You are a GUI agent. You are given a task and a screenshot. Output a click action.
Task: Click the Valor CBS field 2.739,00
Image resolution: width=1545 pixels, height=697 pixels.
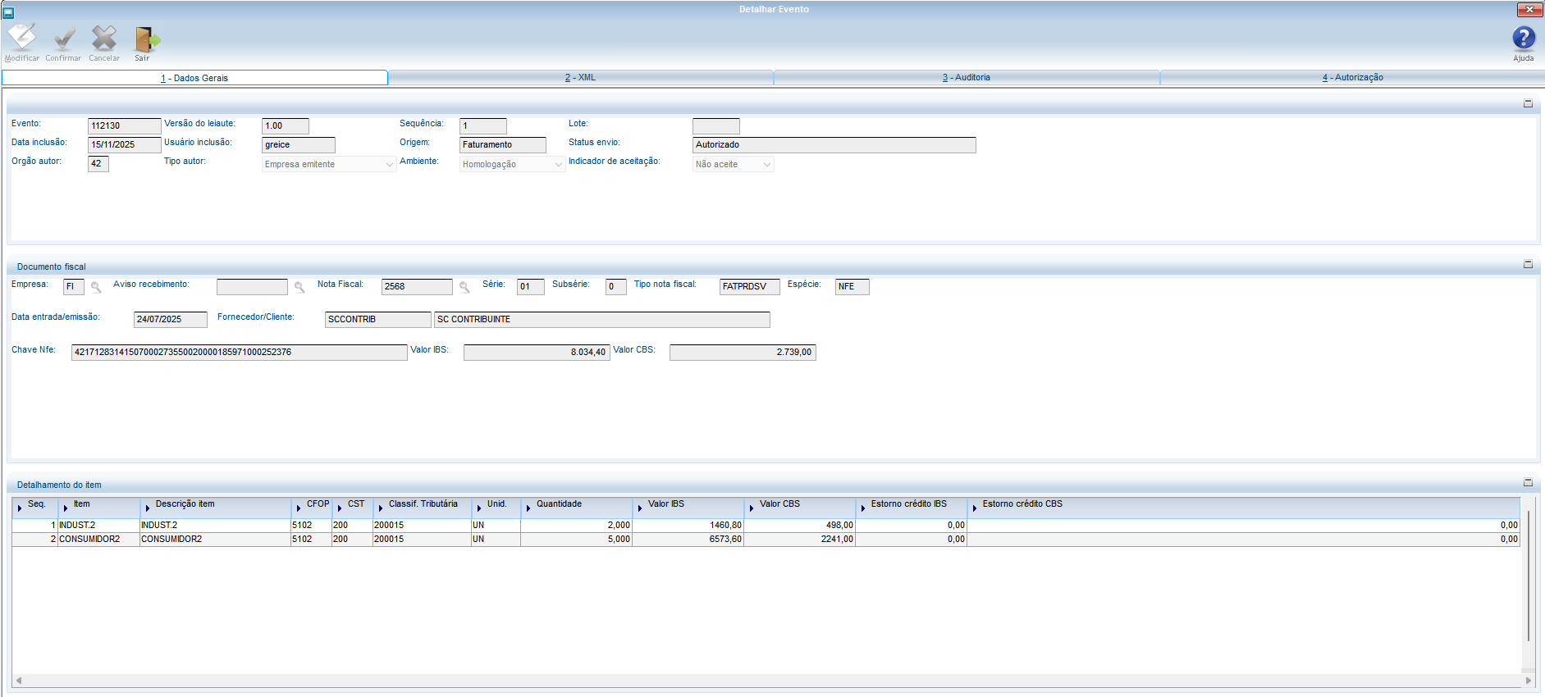743,353
